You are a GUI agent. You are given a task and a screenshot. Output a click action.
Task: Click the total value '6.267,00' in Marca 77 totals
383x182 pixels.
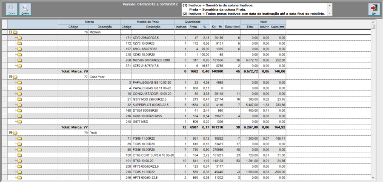point(250,127)
